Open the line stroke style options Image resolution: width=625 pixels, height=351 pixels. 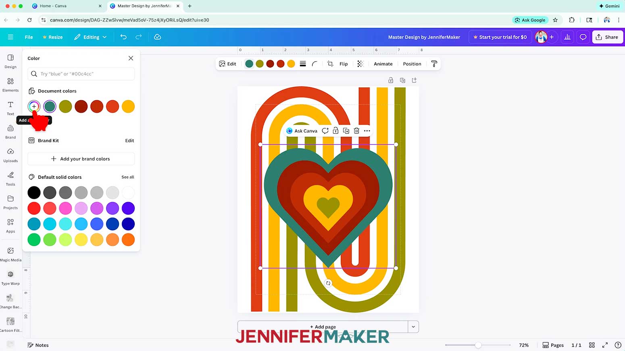click(303, 64)
